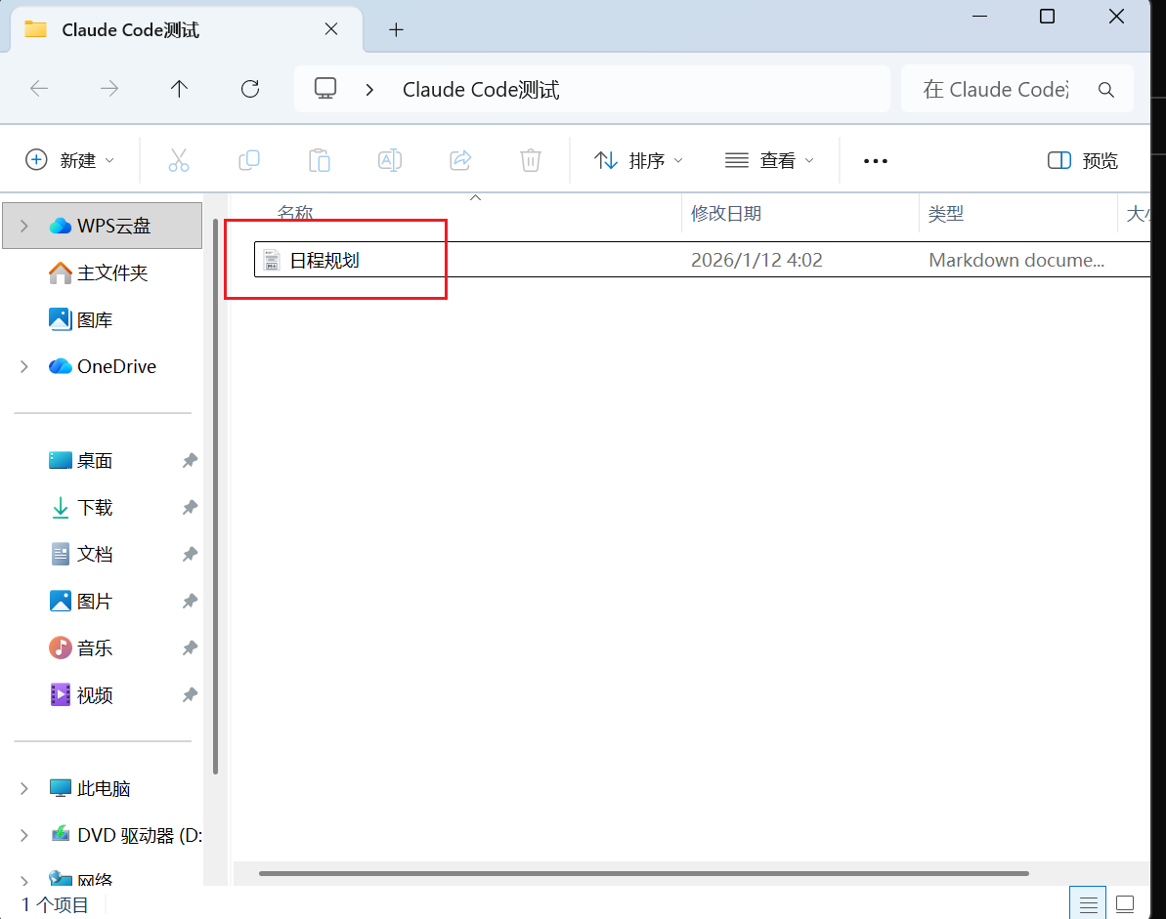Click the Delete trash icon
This screenshot has height=919, width=1166.
point(531,159)
